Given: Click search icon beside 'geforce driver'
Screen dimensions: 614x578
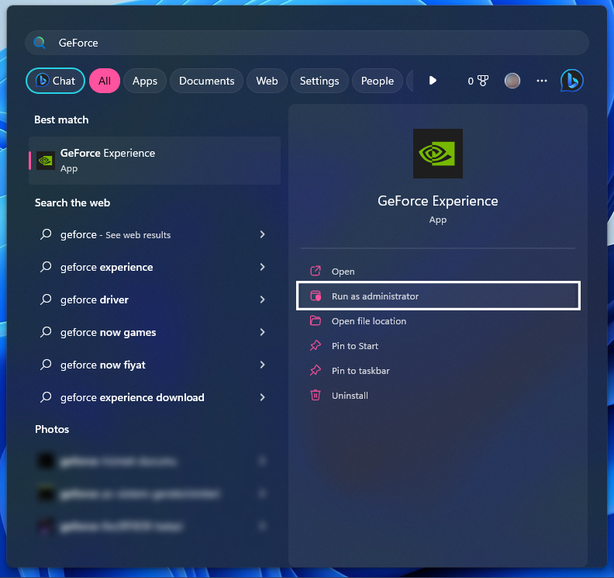Looking at the screenshot, I should [46, 299].
